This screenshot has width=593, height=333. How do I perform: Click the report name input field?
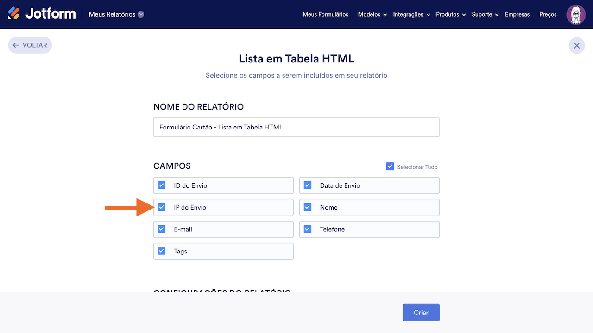296,127
